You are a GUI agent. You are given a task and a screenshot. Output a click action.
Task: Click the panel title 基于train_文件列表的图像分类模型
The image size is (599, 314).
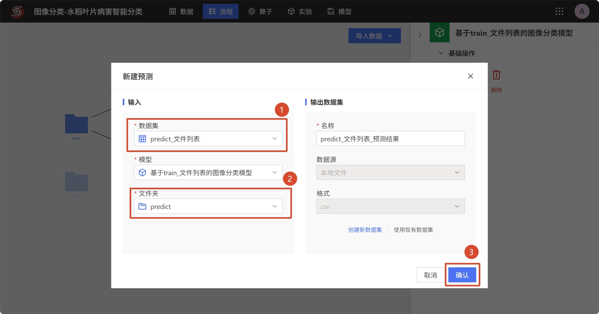coord(514,33)
